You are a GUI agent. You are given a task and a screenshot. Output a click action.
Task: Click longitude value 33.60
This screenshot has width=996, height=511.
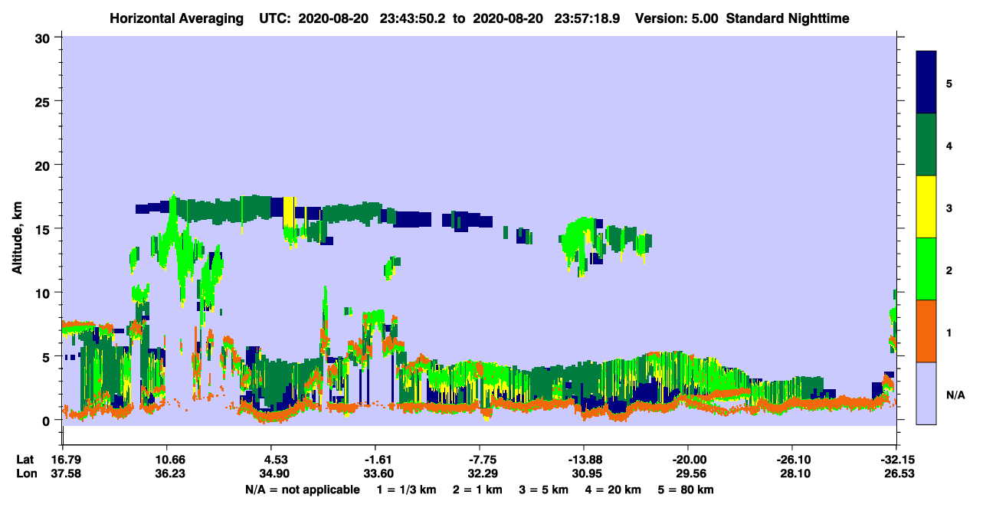coord(378,474)
